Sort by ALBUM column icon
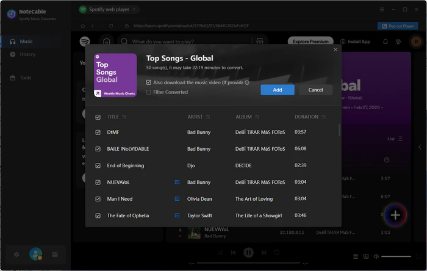Image resolution: width=427 pixels, height=271 pixels. (x=257, y=117)
